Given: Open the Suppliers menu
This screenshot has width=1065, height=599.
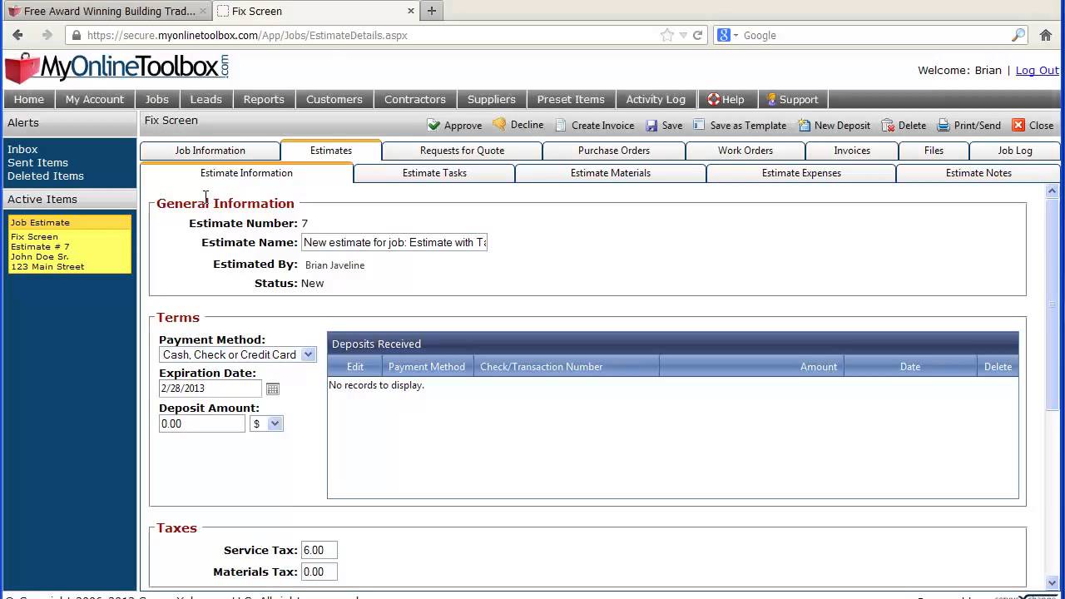Looking at the screenshot, I should 492,99.
